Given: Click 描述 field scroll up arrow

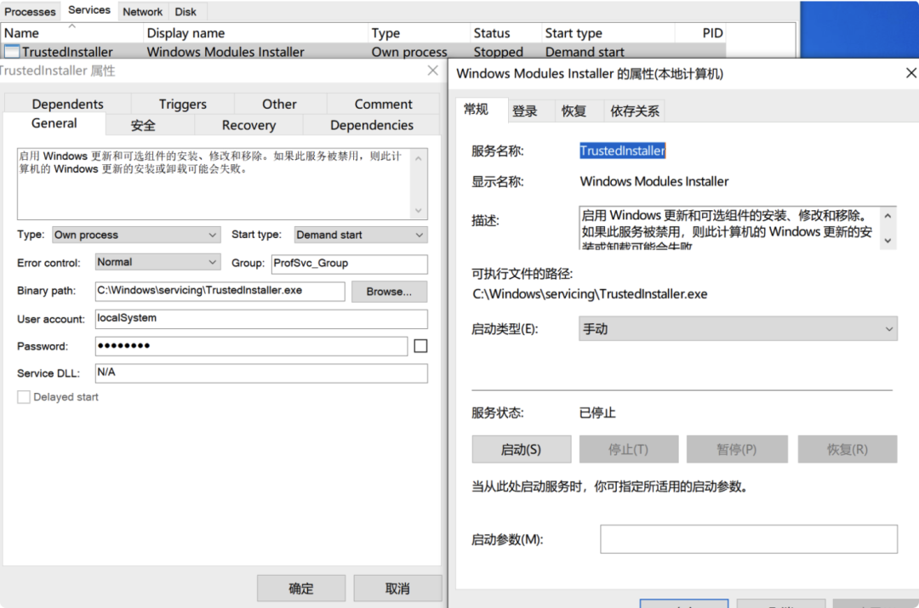Looking at the screenshot, I should 888,216.
